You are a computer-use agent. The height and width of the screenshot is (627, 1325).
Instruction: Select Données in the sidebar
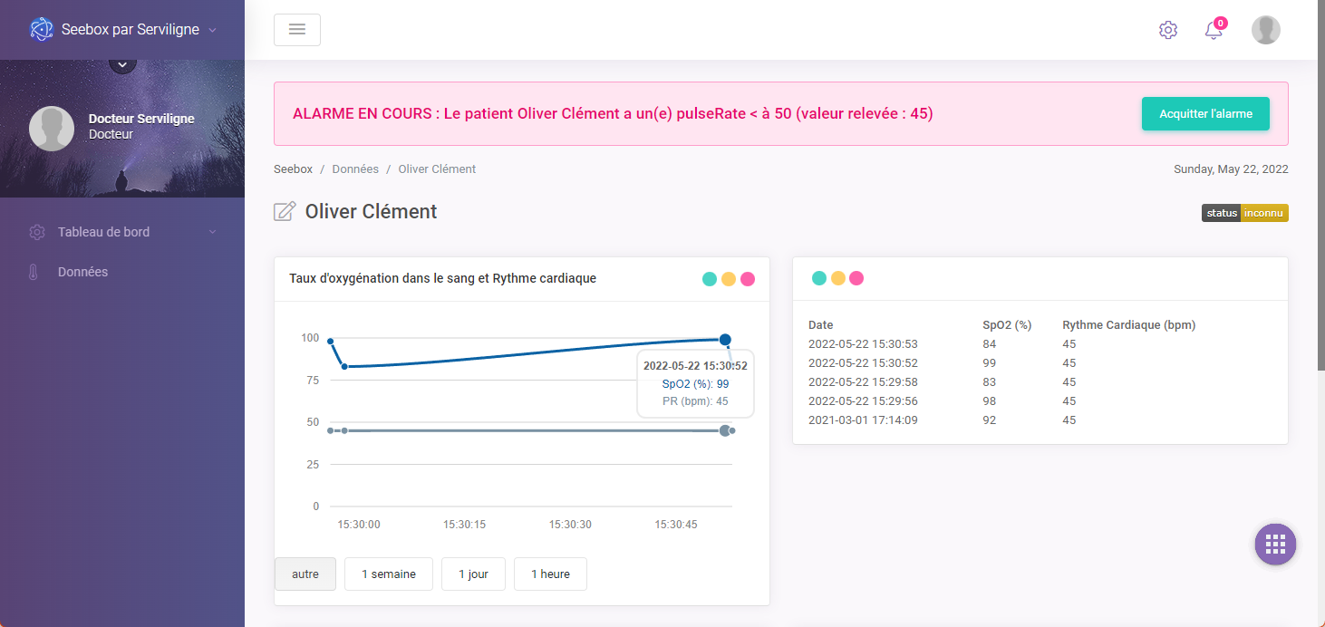[84, 271]
